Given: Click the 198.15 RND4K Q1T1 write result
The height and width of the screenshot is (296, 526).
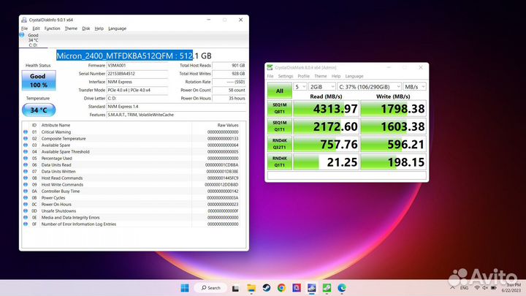Looking at the screenshot, I should click(x=393, y=162).
